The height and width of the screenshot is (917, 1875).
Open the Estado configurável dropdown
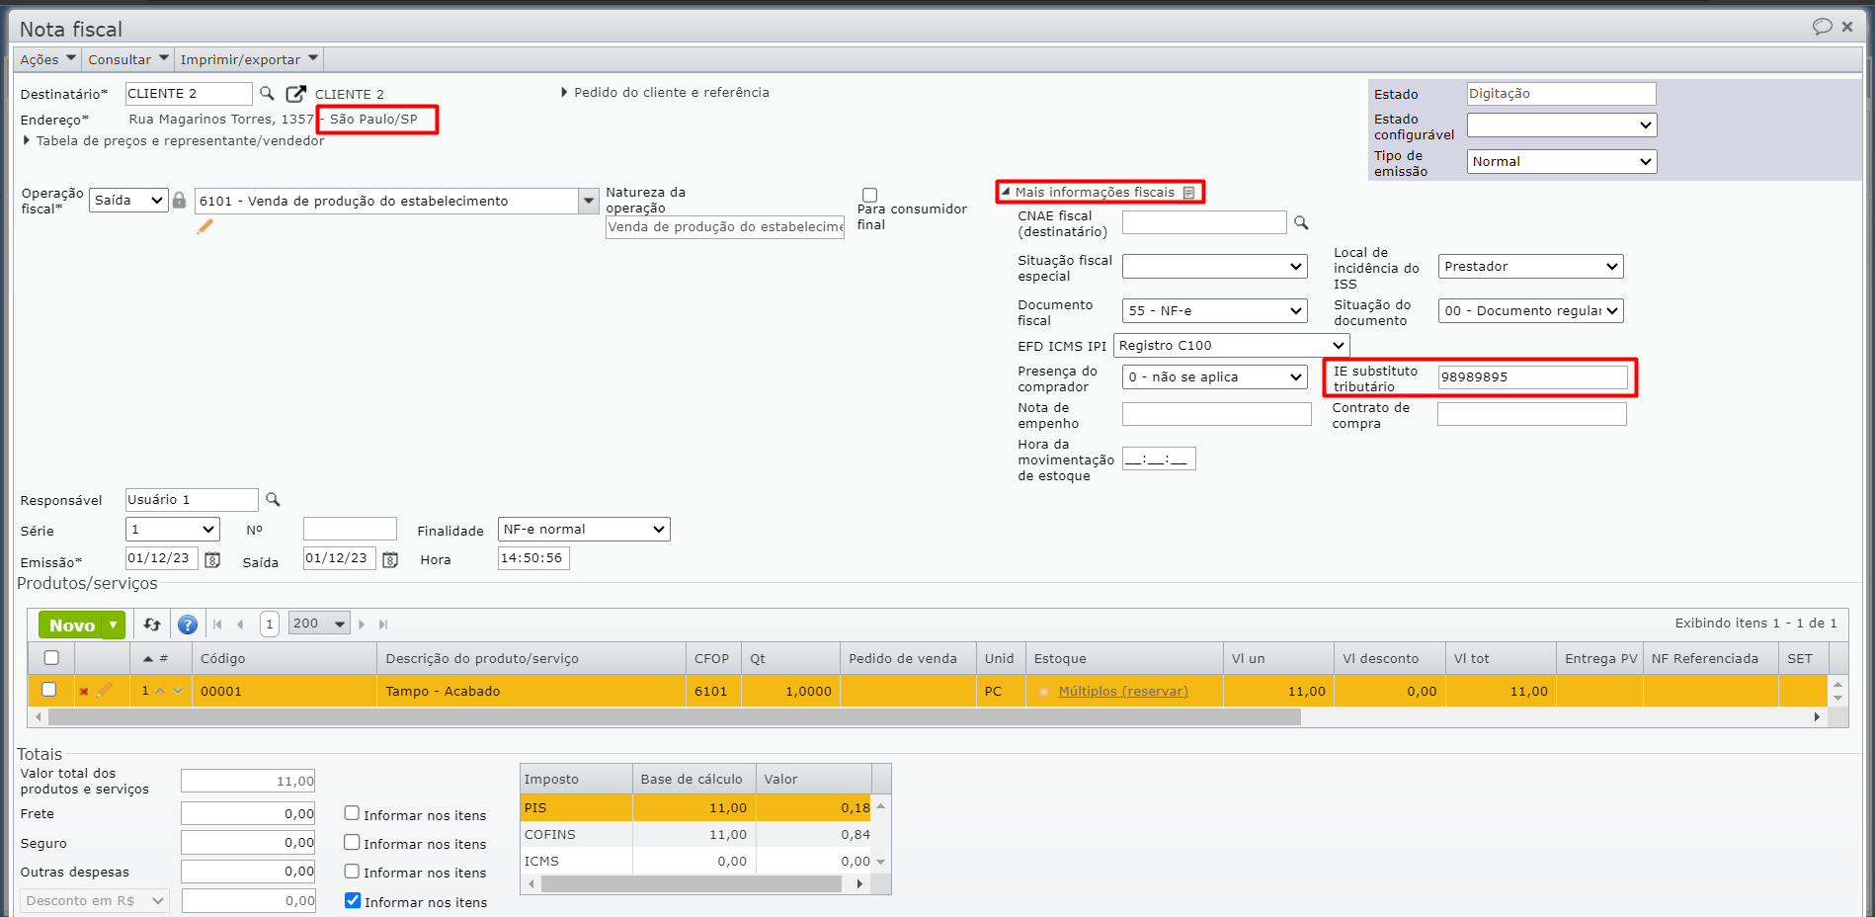pos(1562,125)
